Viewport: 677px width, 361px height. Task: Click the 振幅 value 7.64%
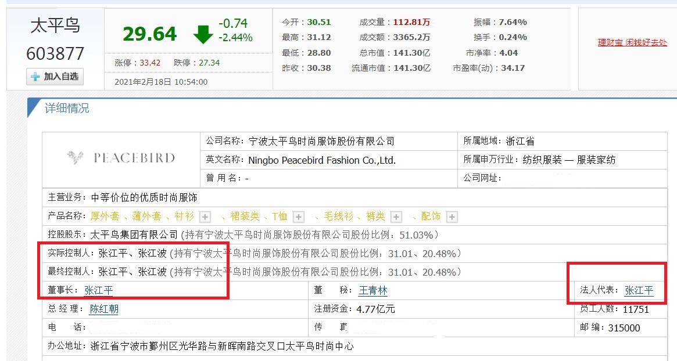[513, 22]
